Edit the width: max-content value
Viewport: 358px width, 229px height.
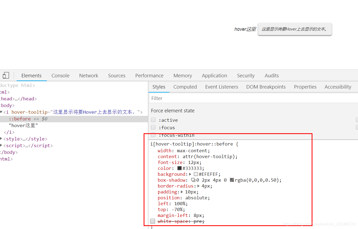click(x=192, y=151)
